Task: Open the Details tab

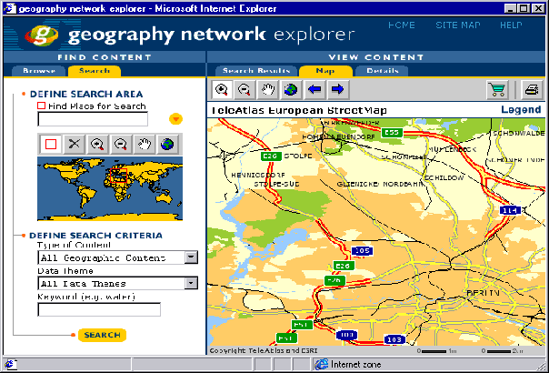Action: pos(383,71)
